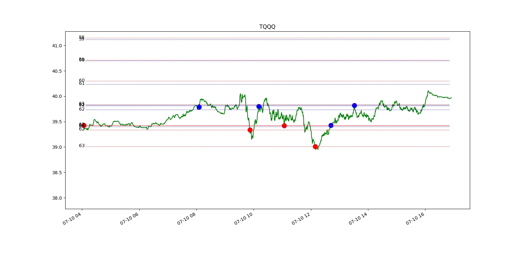The image size is (522, 261).
Task: Click the level label 60
Action: [82, 80]
